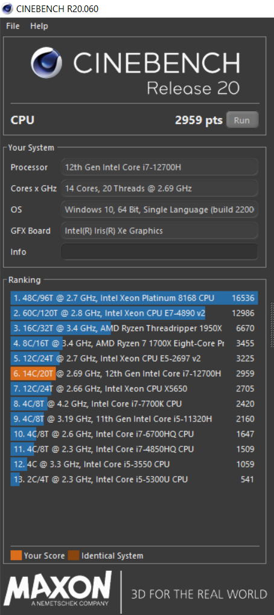Click the Info text field
The width and height of the screenshot is (274, 615).
point(159,252)
